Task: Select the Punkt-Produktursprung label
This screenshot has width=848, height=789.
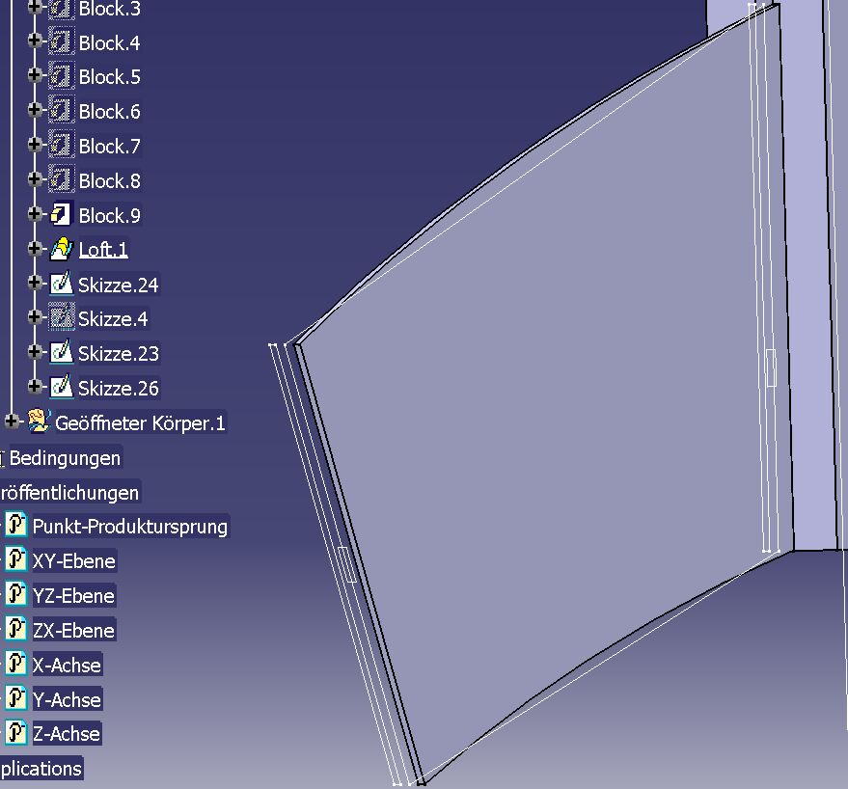Action: coord(130,527)
